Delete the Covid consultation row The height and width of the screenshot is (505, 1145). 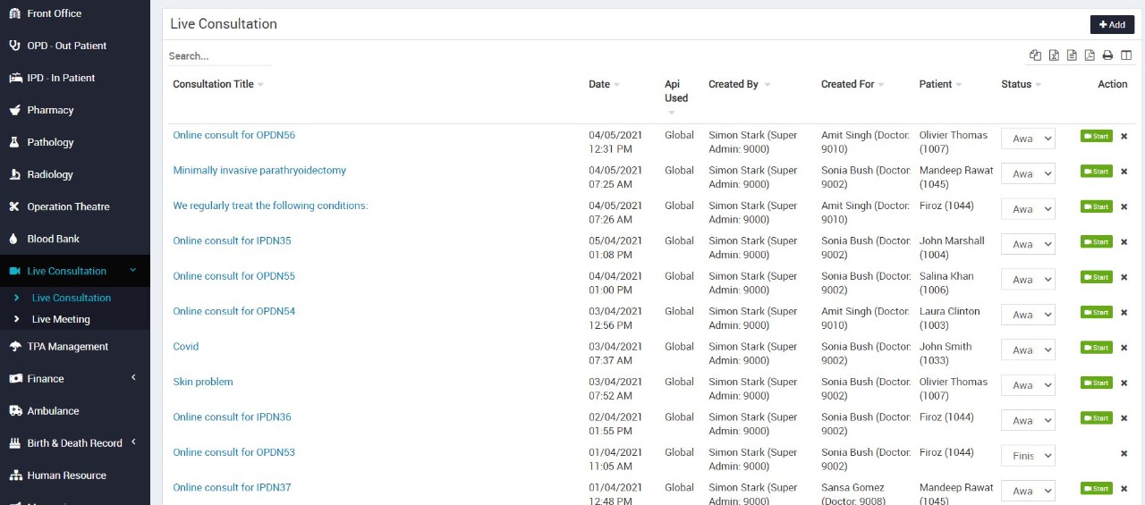[x=1124, y=348]
